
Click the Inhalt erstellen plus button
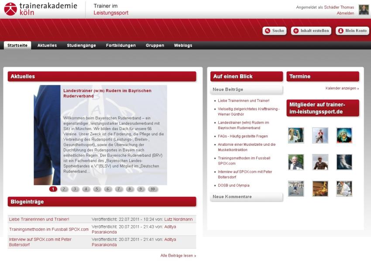311,31
